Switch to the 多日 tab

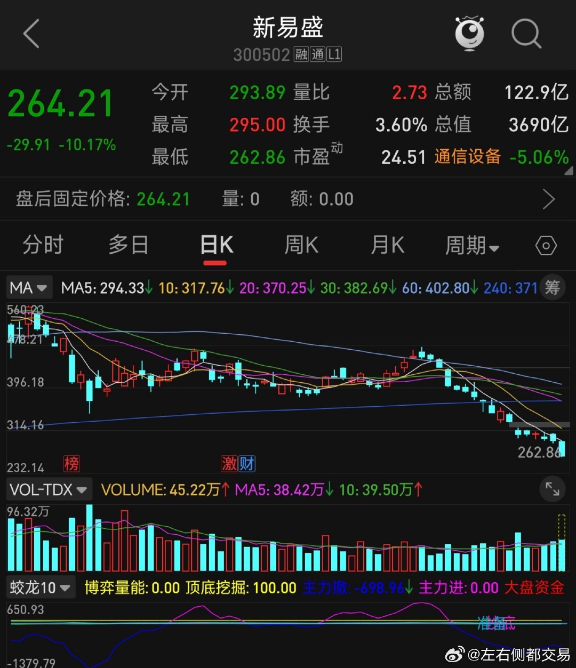pyautogui.click(x=129, y=245)
